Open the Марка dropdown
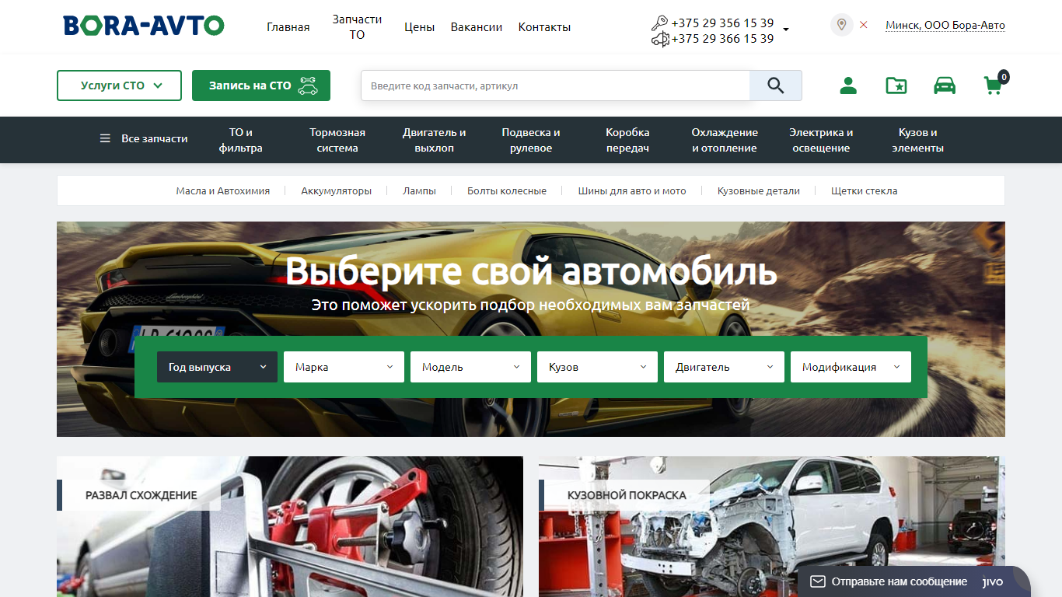Image resolution: width=1062 pixels, height=597 pixels. coord(344,367)
